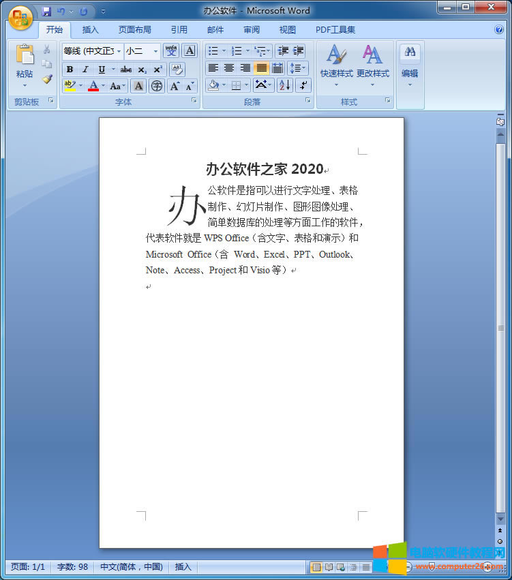Open the phonetic guide (wén) tool

pos(171,50)
